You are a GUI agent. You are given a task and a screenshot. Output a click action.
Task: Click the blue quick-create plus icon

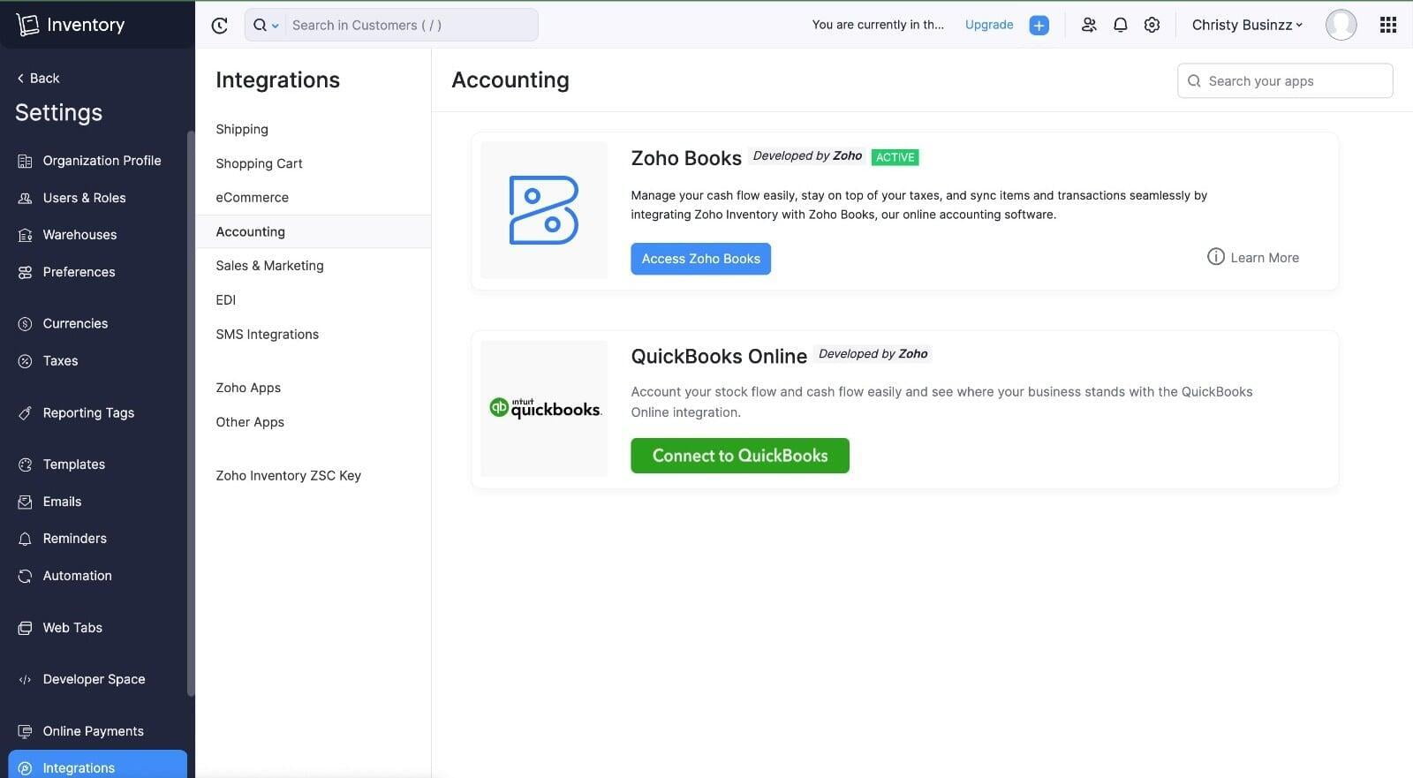(x=1039, y=26)
